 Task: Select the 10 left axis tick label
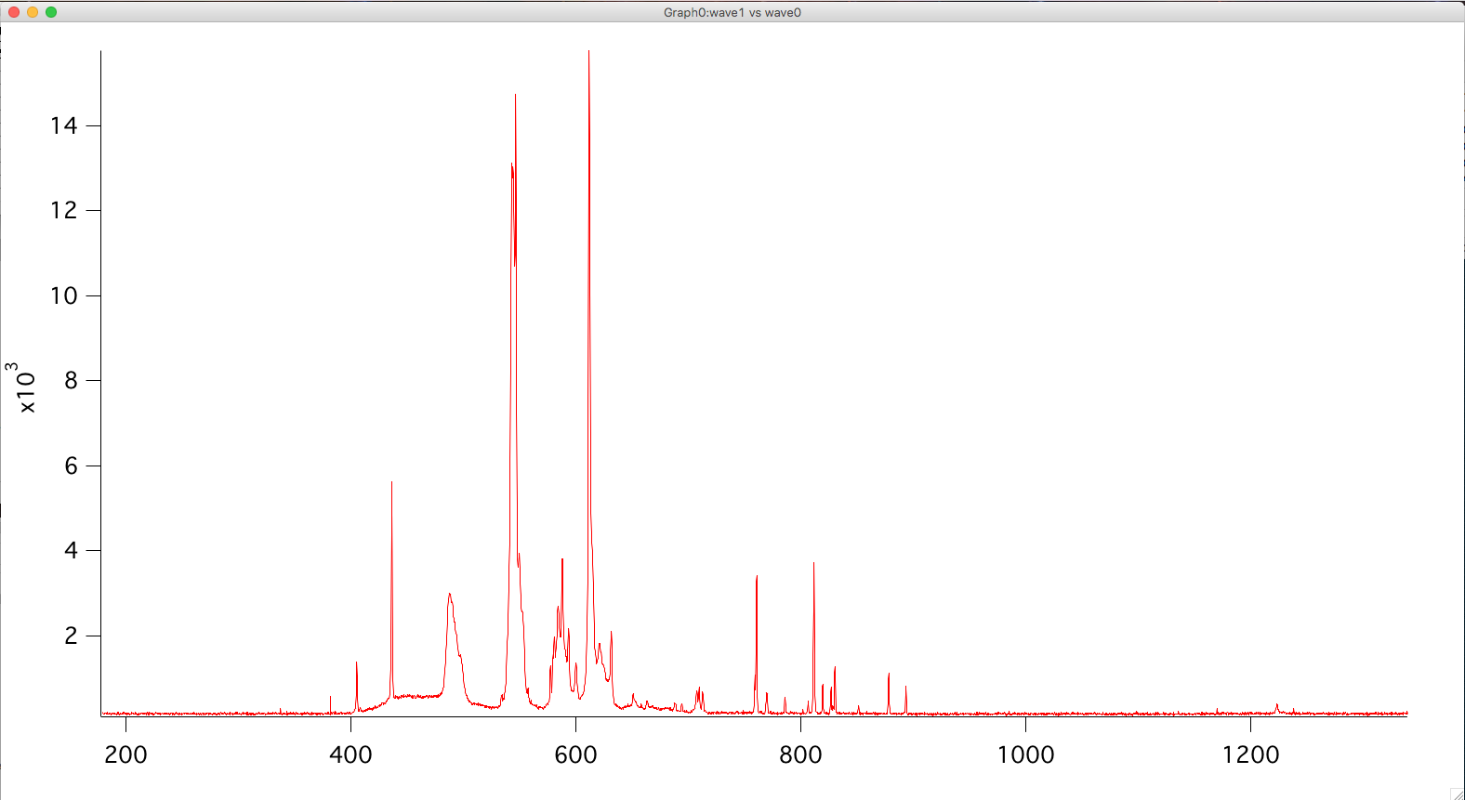(64, 295)
